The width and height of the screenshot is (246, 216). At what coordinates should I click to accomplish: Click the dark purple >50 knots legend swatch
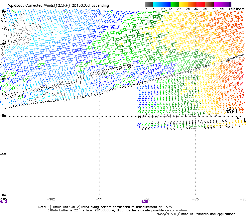[230, 4]
